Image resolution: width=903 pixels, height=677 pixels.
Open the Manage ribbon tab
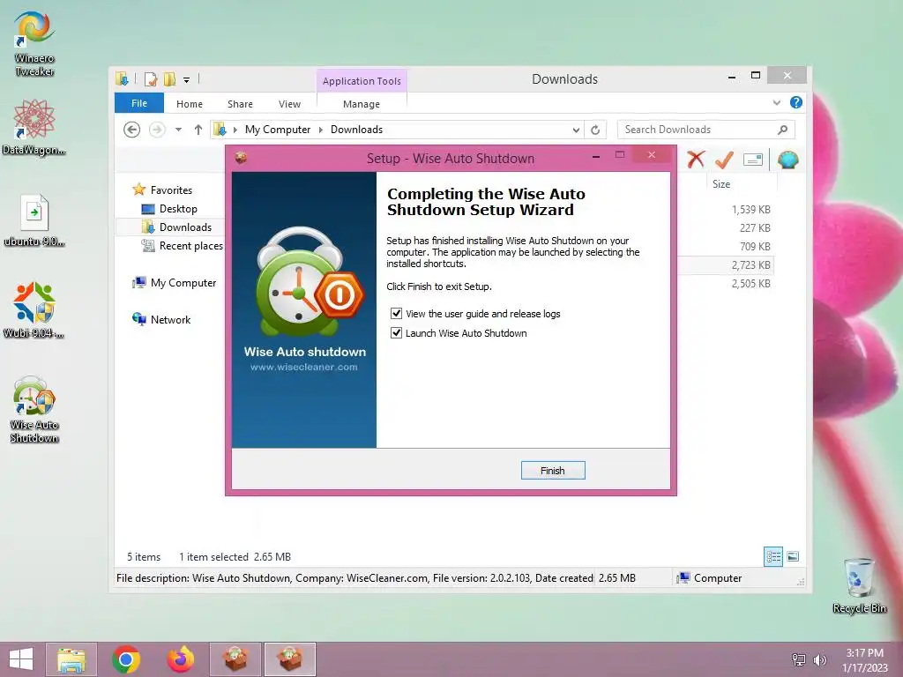click(x=362, y=104)
